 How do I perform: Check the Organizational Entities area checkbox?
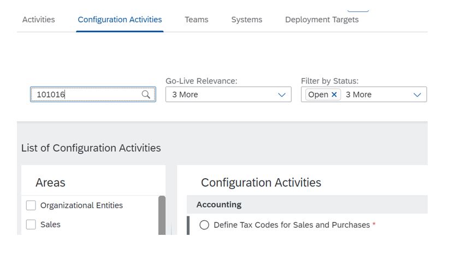click(31, 205)
